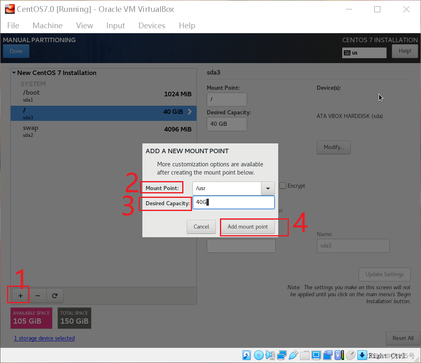
Task: Open the Mount Point dropdown arrow
Action: pyautogui.click(x=268, y=188)
